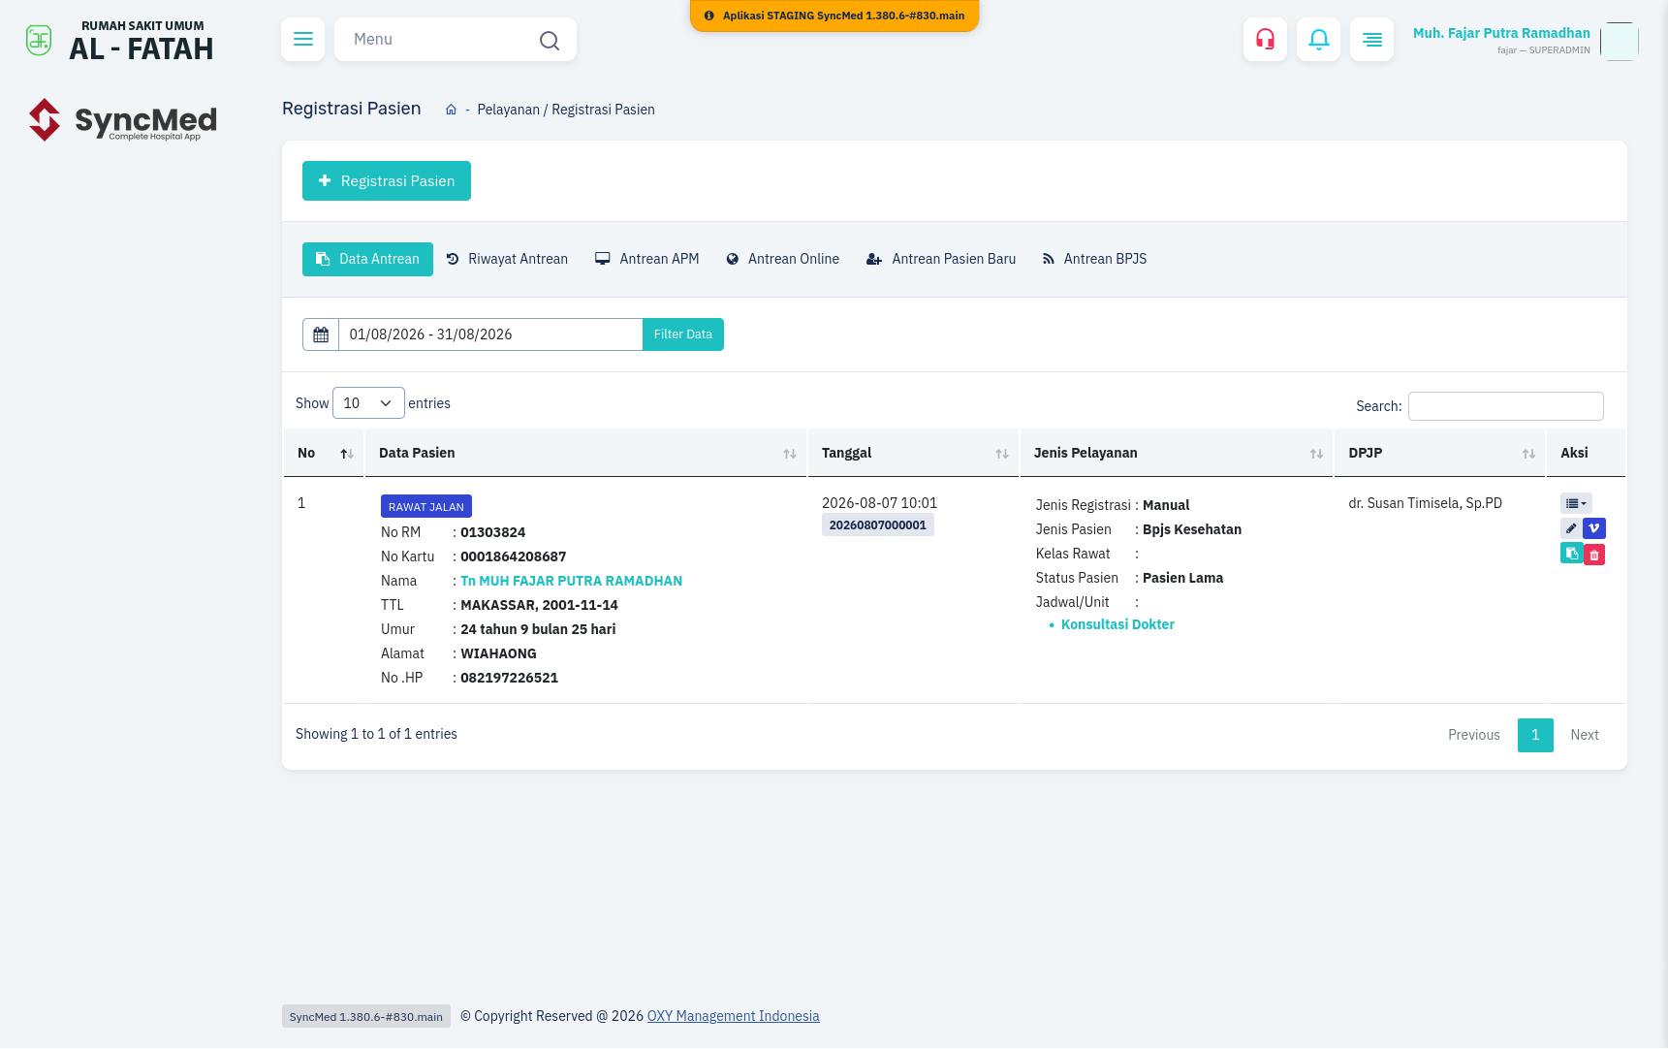
Task: Open the notifications bell
Action: point(1318,39)
